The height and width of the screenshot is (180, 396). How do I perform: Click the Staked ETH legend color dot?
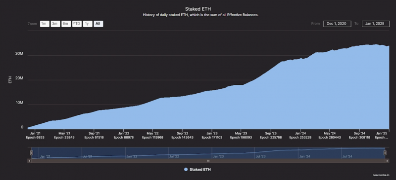pos(186,170)
